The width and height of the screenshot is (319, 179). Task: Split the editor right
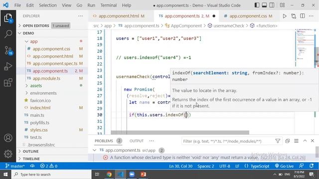(303, 16)
